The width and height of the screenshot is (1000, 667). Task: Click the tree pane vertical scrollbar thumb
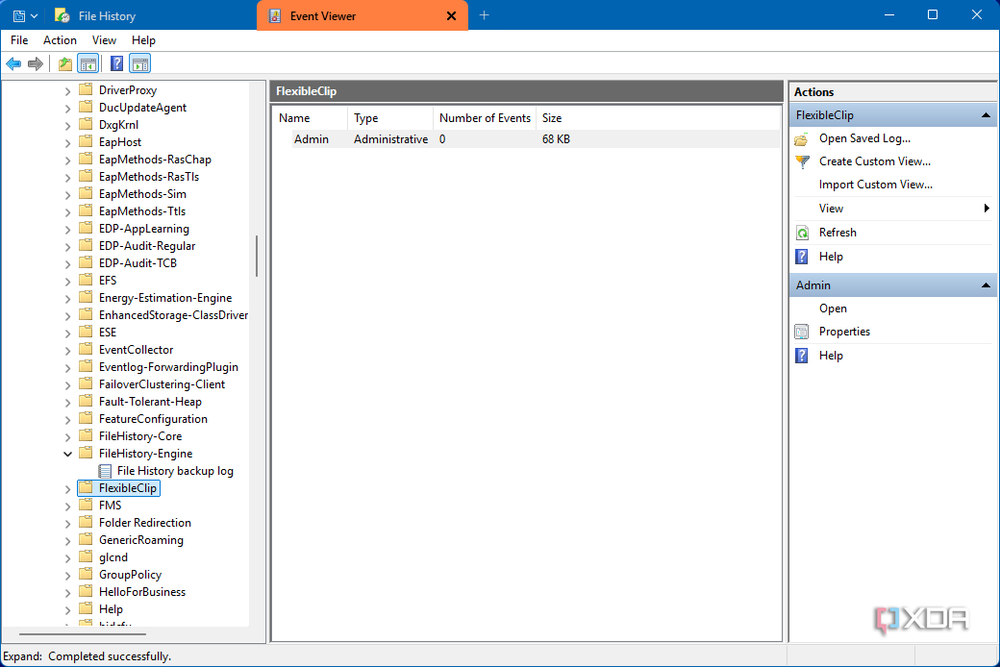tap(257, 257)
